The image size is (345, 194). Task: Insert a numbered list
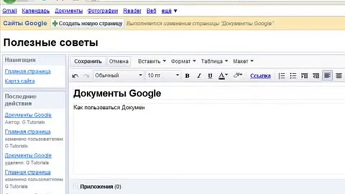click(281, 76)
